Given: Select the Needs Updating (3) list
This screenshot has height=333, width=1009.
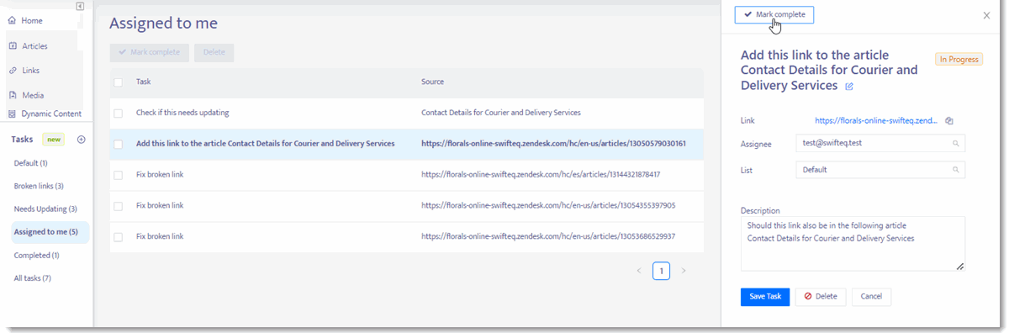Looking at the screenshot, I should (x=46, y=209).
